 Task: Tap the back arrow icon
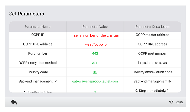(14, 102)
